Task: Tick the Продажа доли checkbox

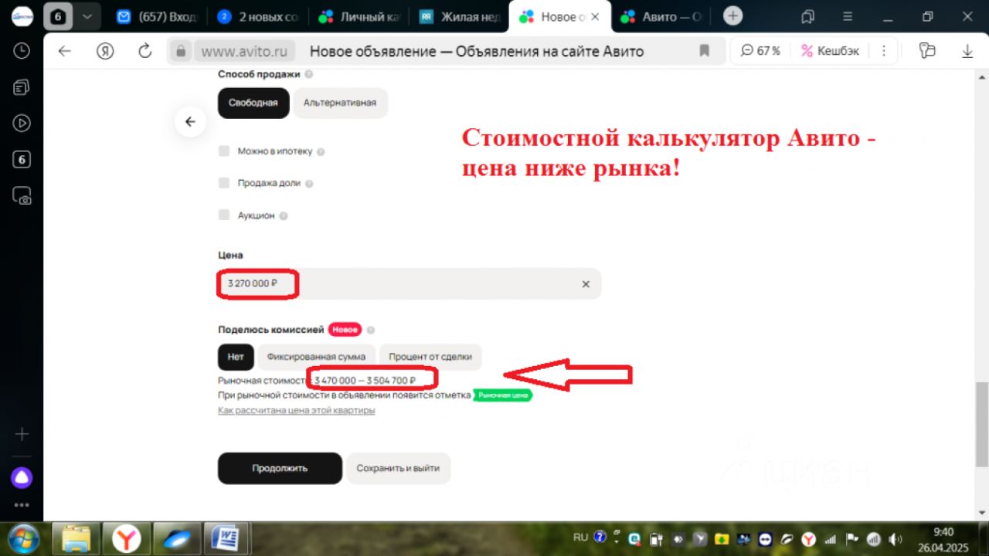Action: [x=224, y=183]
